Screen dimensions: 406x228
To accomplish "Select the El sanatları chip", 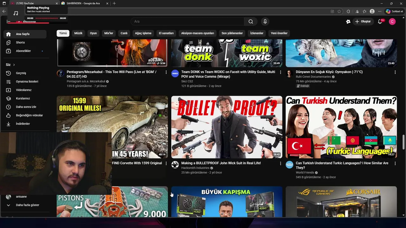I will (x=166, y=33).
